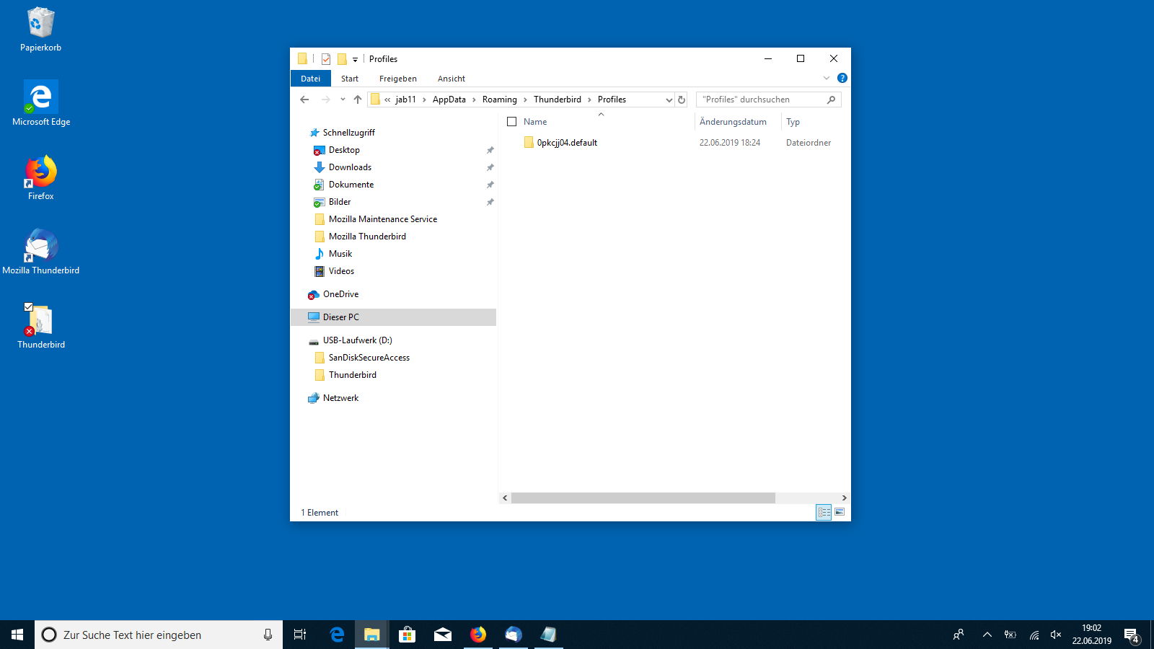Toggle the select-all checkbox by Name

(x=512, y=122)
